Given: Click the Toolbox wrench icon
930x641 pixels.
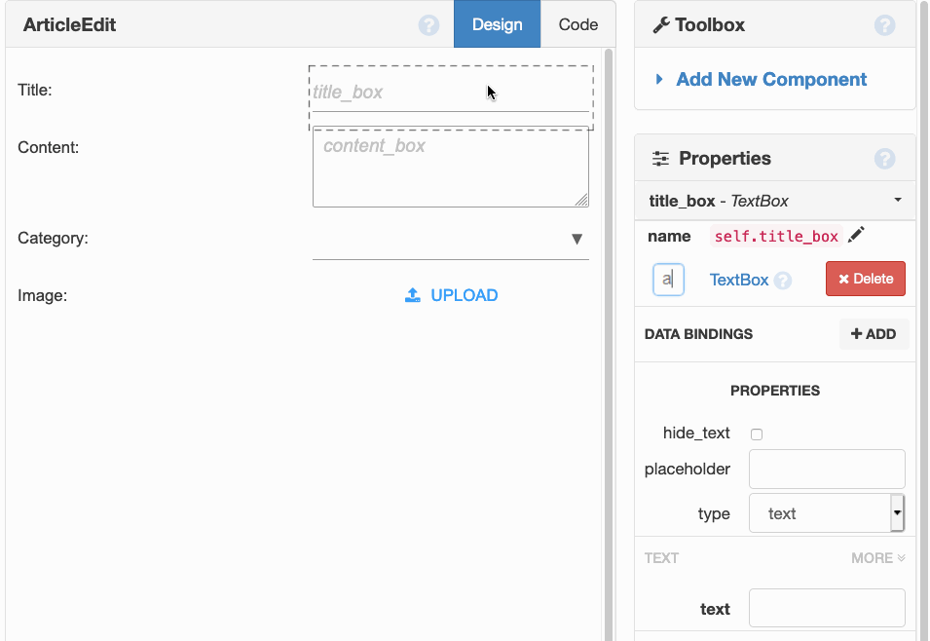Looking at the screenshot, I should point(660,25).
